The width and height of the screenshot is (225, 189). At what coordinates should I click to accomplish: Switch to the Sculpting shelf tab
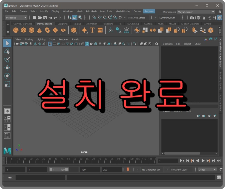(62, 24)
